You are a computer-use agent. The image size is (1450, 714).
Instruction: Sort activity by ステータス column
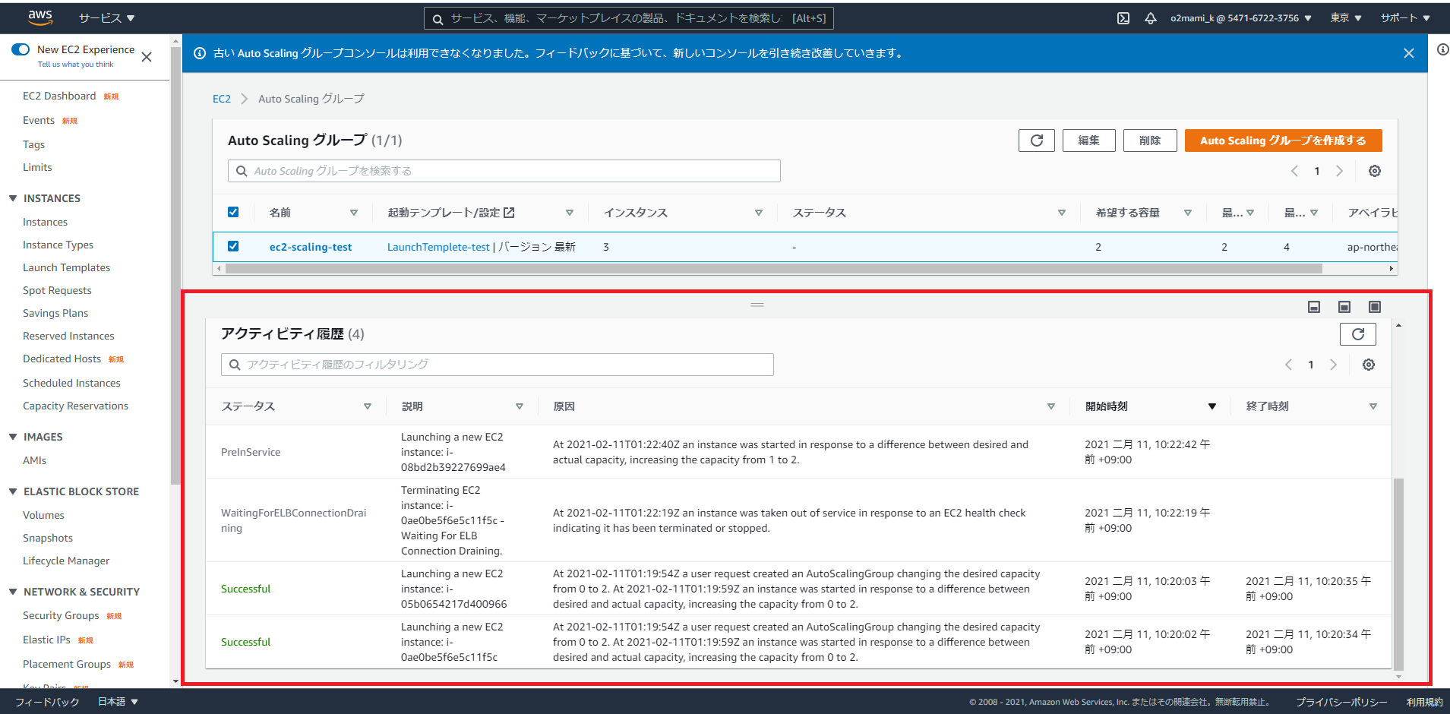[368, 406]
